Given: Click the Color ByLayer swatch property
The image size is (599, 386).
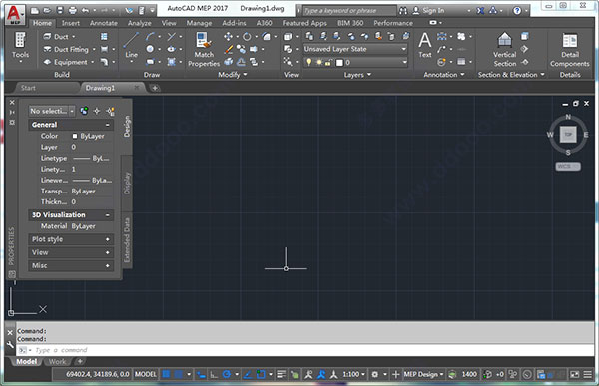Looking at the screenshot, I should click(75, 136).
